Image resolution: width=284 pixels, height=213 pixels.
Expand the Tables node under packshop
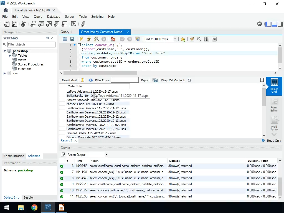point(10,55)
